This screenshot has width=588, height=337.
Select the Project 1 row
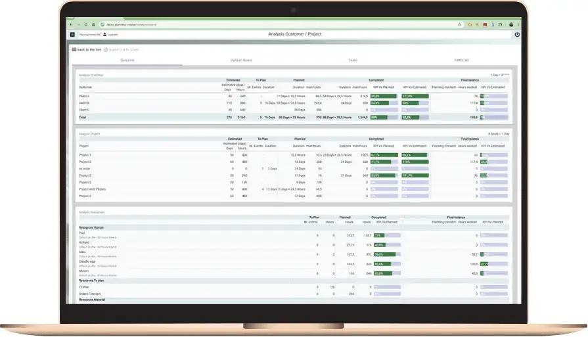click(293, 155)
